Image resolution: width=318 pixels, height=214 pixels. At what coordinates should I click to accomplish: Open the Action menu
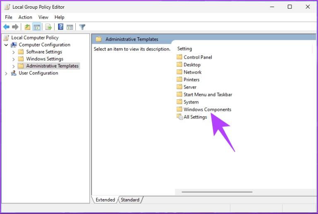coord(25,17)
